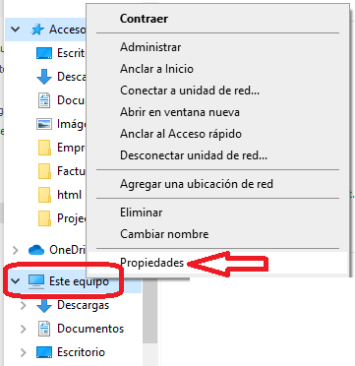This screenshot has width=355, height=366.
Task: Click the OneDrive cloud icon
Action: pyautogui.click(x=36, y=250)
